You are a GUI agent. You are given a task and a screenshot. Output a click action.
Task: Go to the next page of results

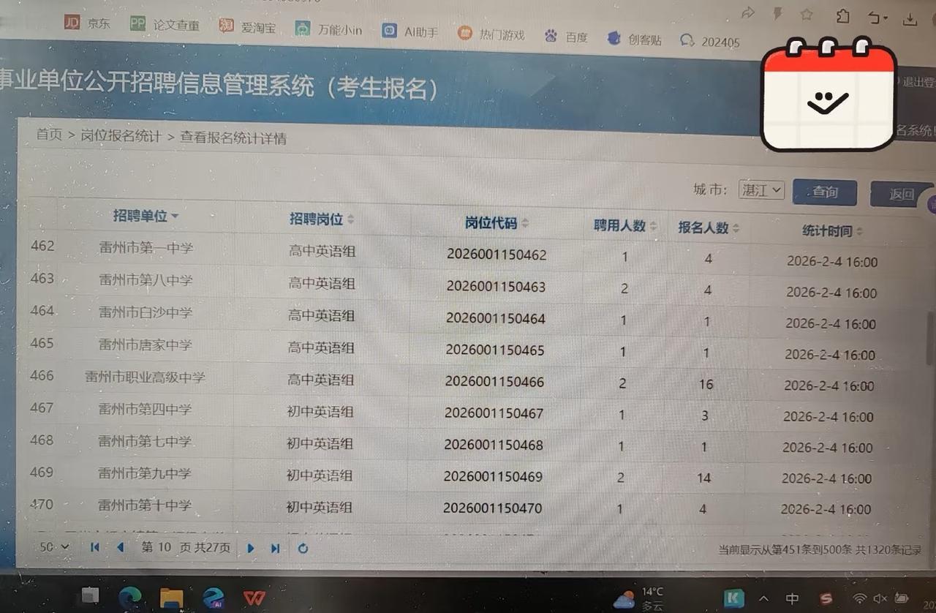(250, 548)
